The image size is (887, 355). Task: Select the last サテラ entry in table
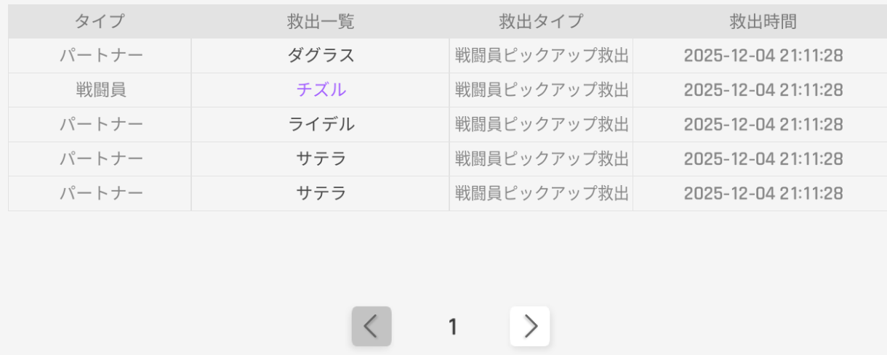tap(321, 193)
